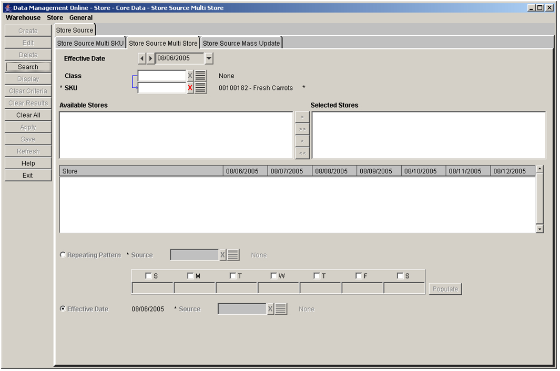
Task: Click inside the Selected Stores list
Action: click(429, 135)
